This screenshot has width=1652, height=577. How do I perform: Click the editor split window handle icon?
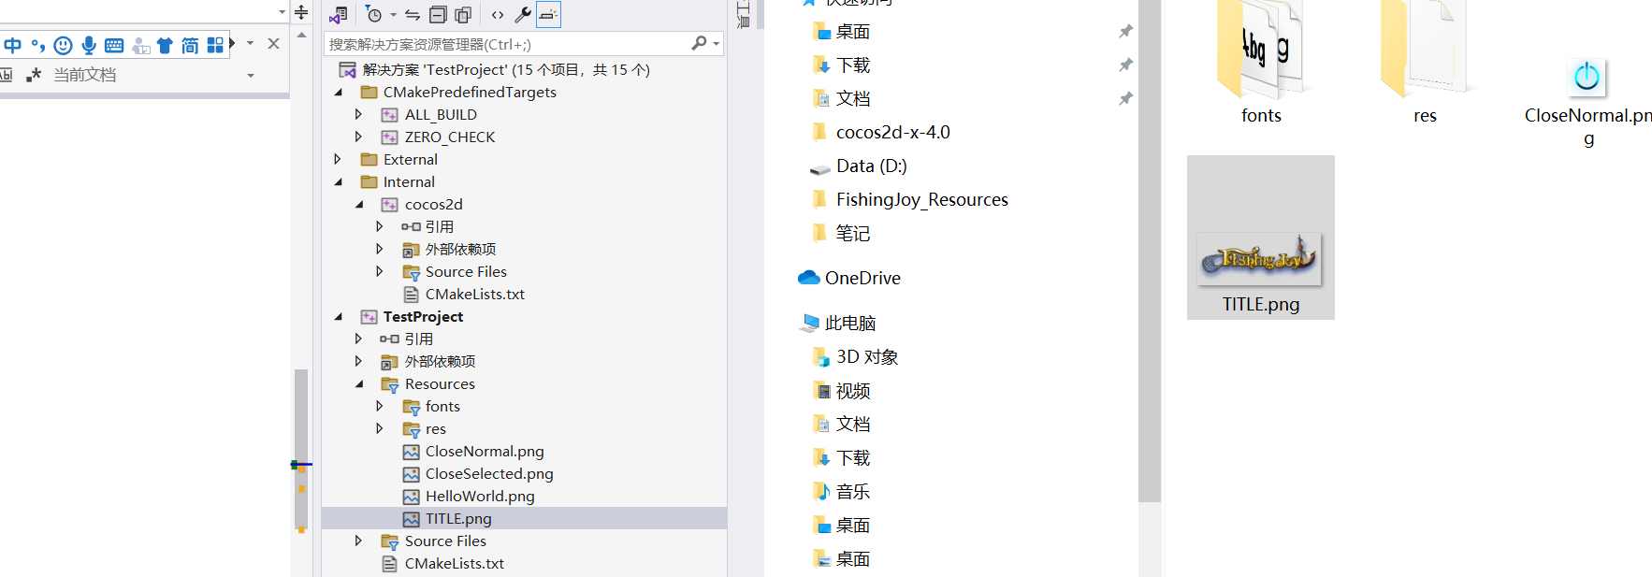click(x=301, y=12)
